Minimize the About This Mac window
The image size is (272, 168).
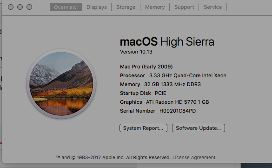(20, 7)
